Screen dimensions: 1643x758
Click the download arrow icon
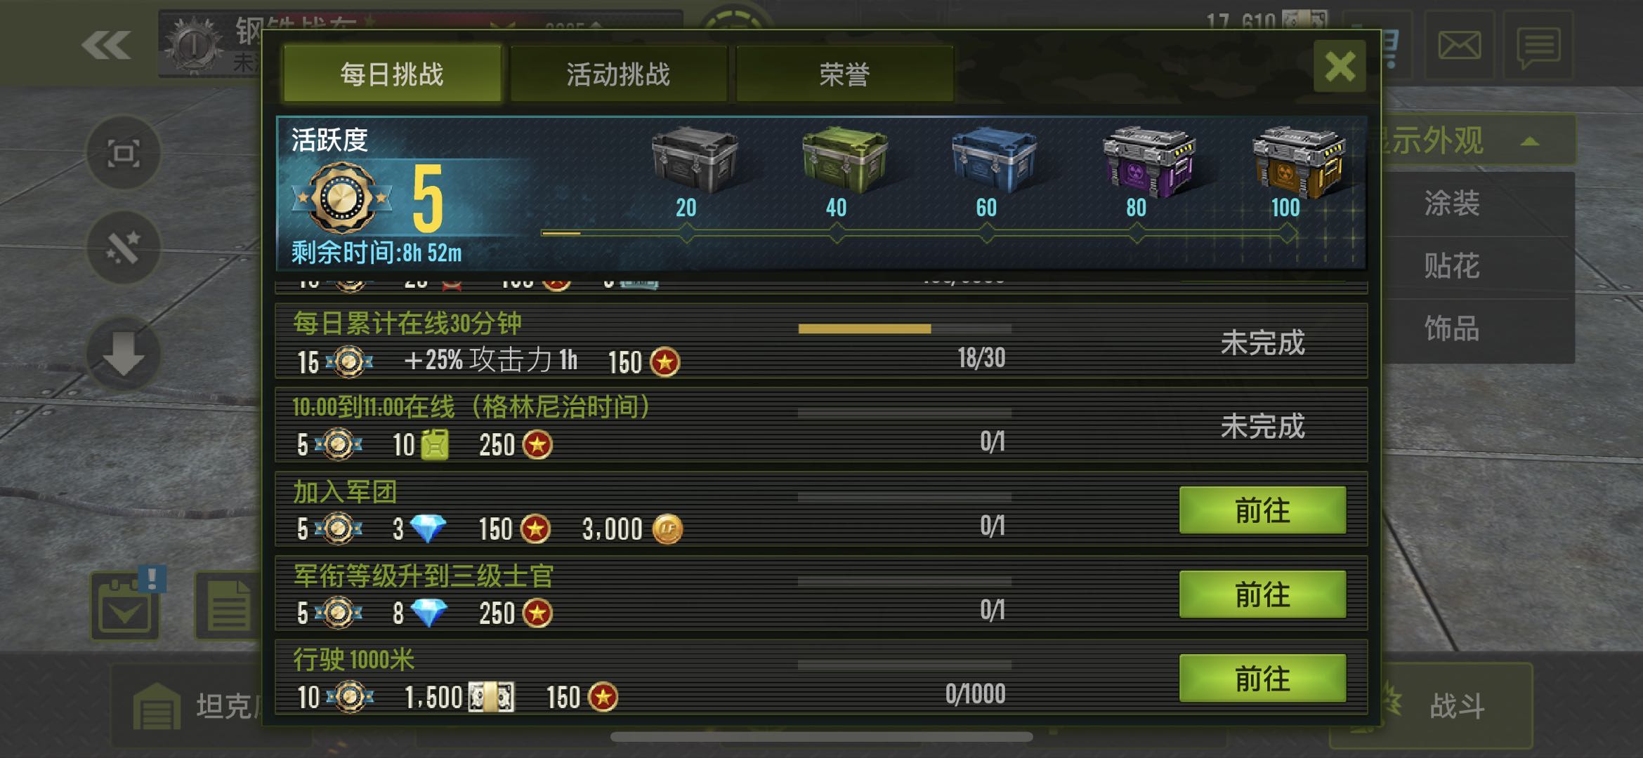click(x=124, y=354)
